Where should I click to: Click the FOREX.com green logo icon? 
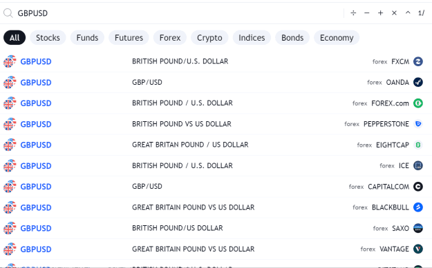(418, 103)
